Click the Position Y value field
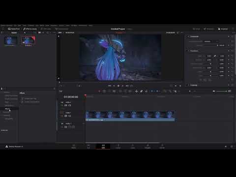The width and height of the screenshot is (236, 177). [222, 60]
